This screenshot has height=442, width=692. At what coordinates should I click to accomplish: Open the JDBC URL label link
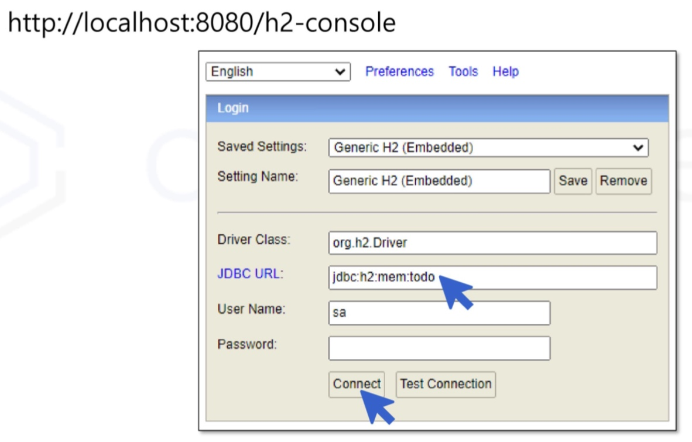[x=250, y=274]
